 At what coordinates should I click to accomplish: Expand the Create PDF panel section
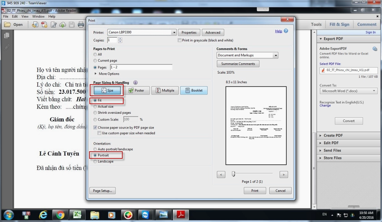pyautogui.click(x=333, y=135)
